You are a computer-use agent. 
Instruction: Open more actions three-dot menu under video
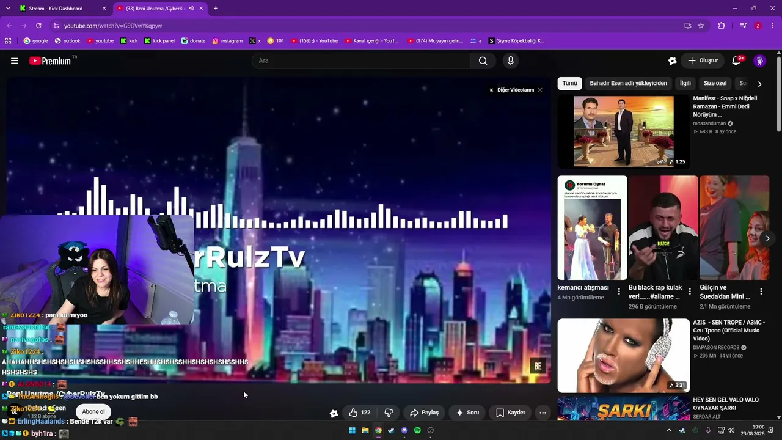(x=543, y=413)
